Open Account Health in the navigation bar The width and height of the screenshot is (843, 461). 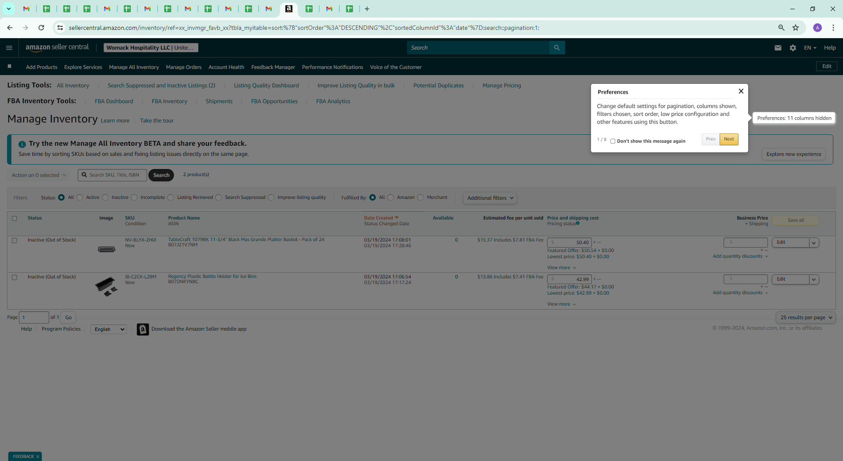226,67
